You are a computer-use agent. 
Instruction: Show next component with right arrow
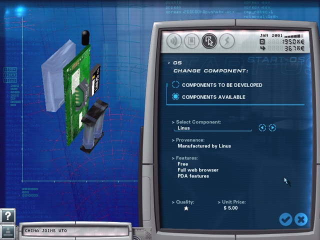[272, 128]
